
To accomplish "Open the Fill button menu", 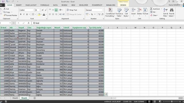I will tap(153, 12).
